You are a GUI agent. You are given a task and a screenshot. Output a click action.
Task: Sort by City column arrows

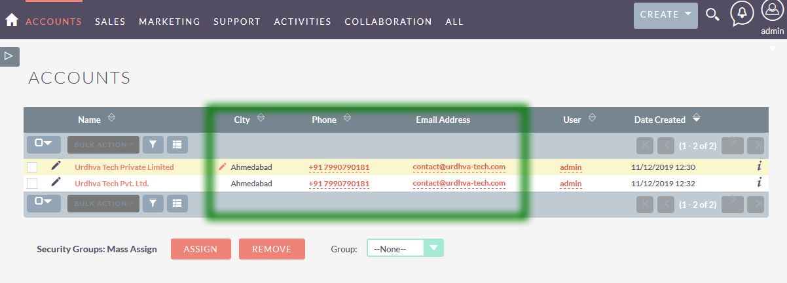point(261,118)
